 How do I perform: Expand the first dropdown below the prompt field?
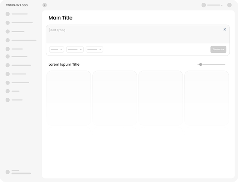[57, 50]
